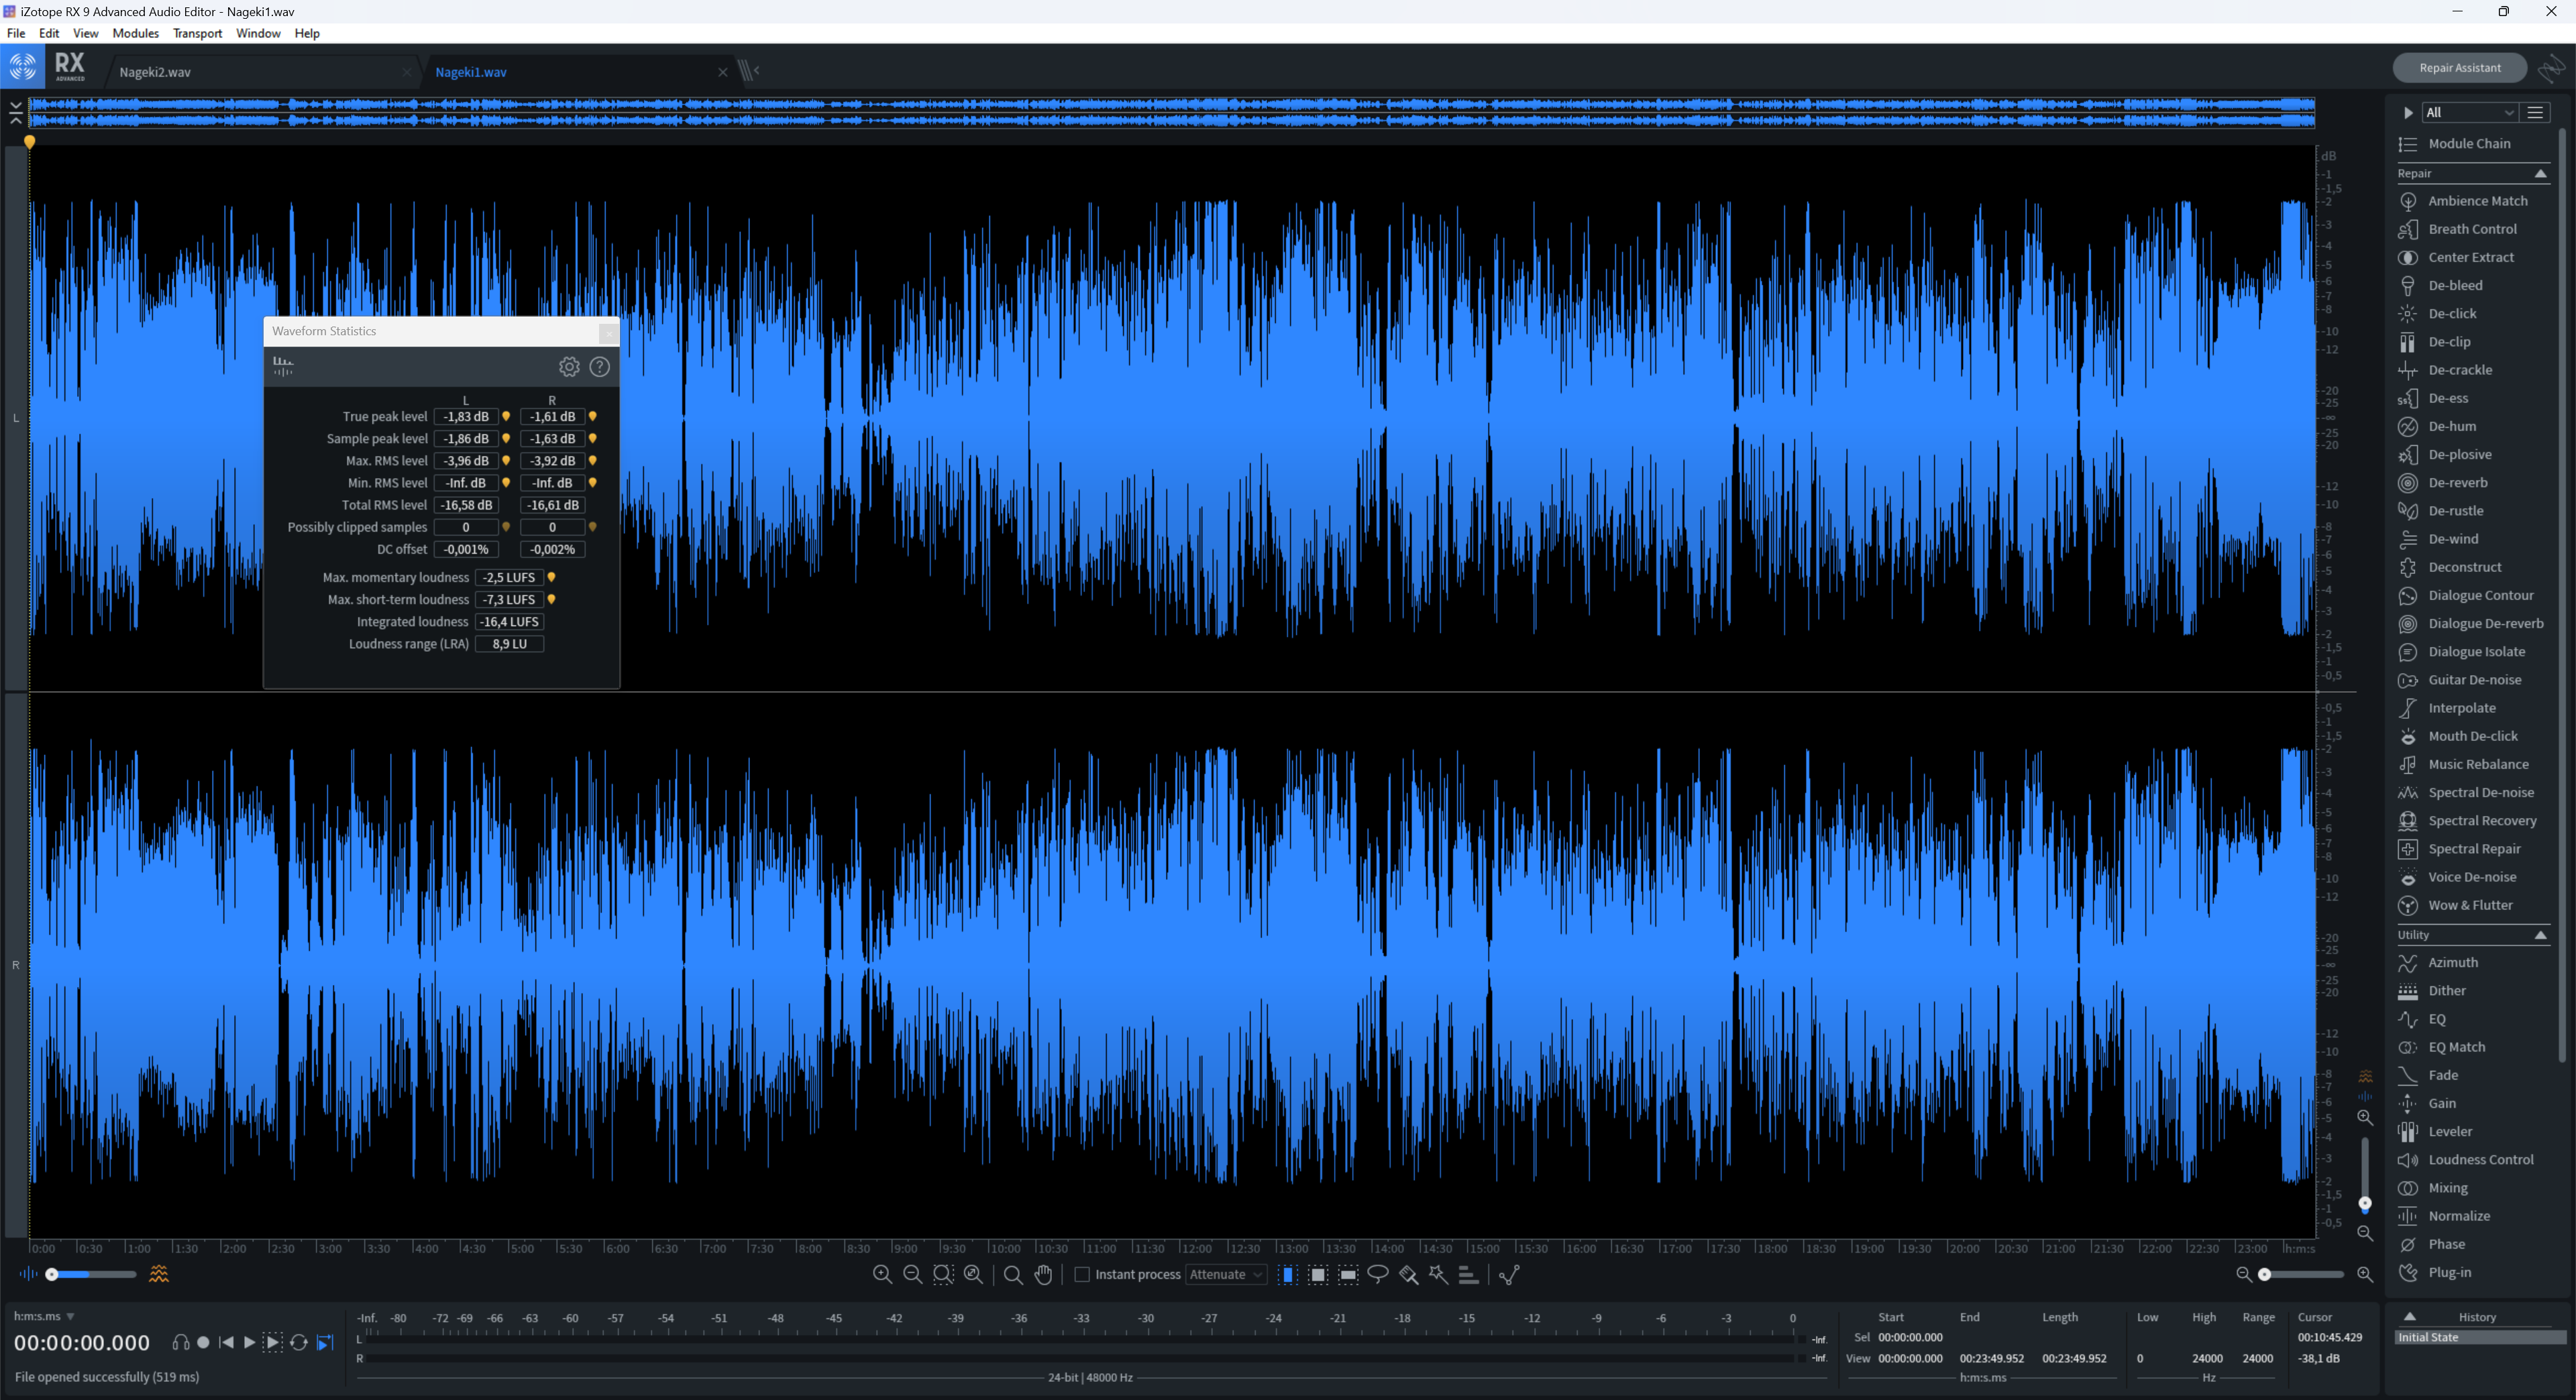Play the current selection only

tap(273, 1343)
